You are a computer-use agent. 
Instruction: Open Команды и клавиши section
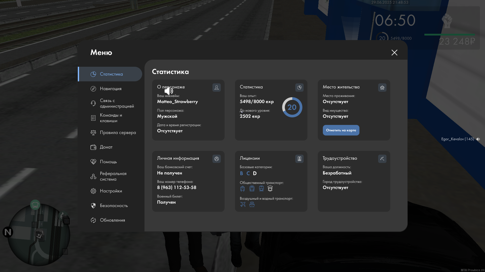110,118
